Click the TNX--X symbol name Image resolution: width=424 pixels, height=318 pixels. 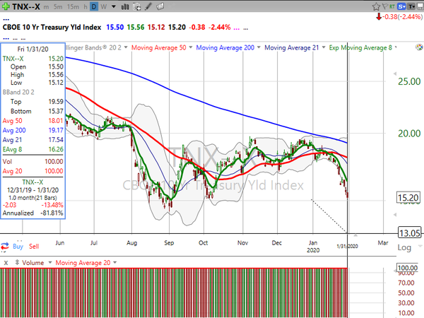(26, 6)
